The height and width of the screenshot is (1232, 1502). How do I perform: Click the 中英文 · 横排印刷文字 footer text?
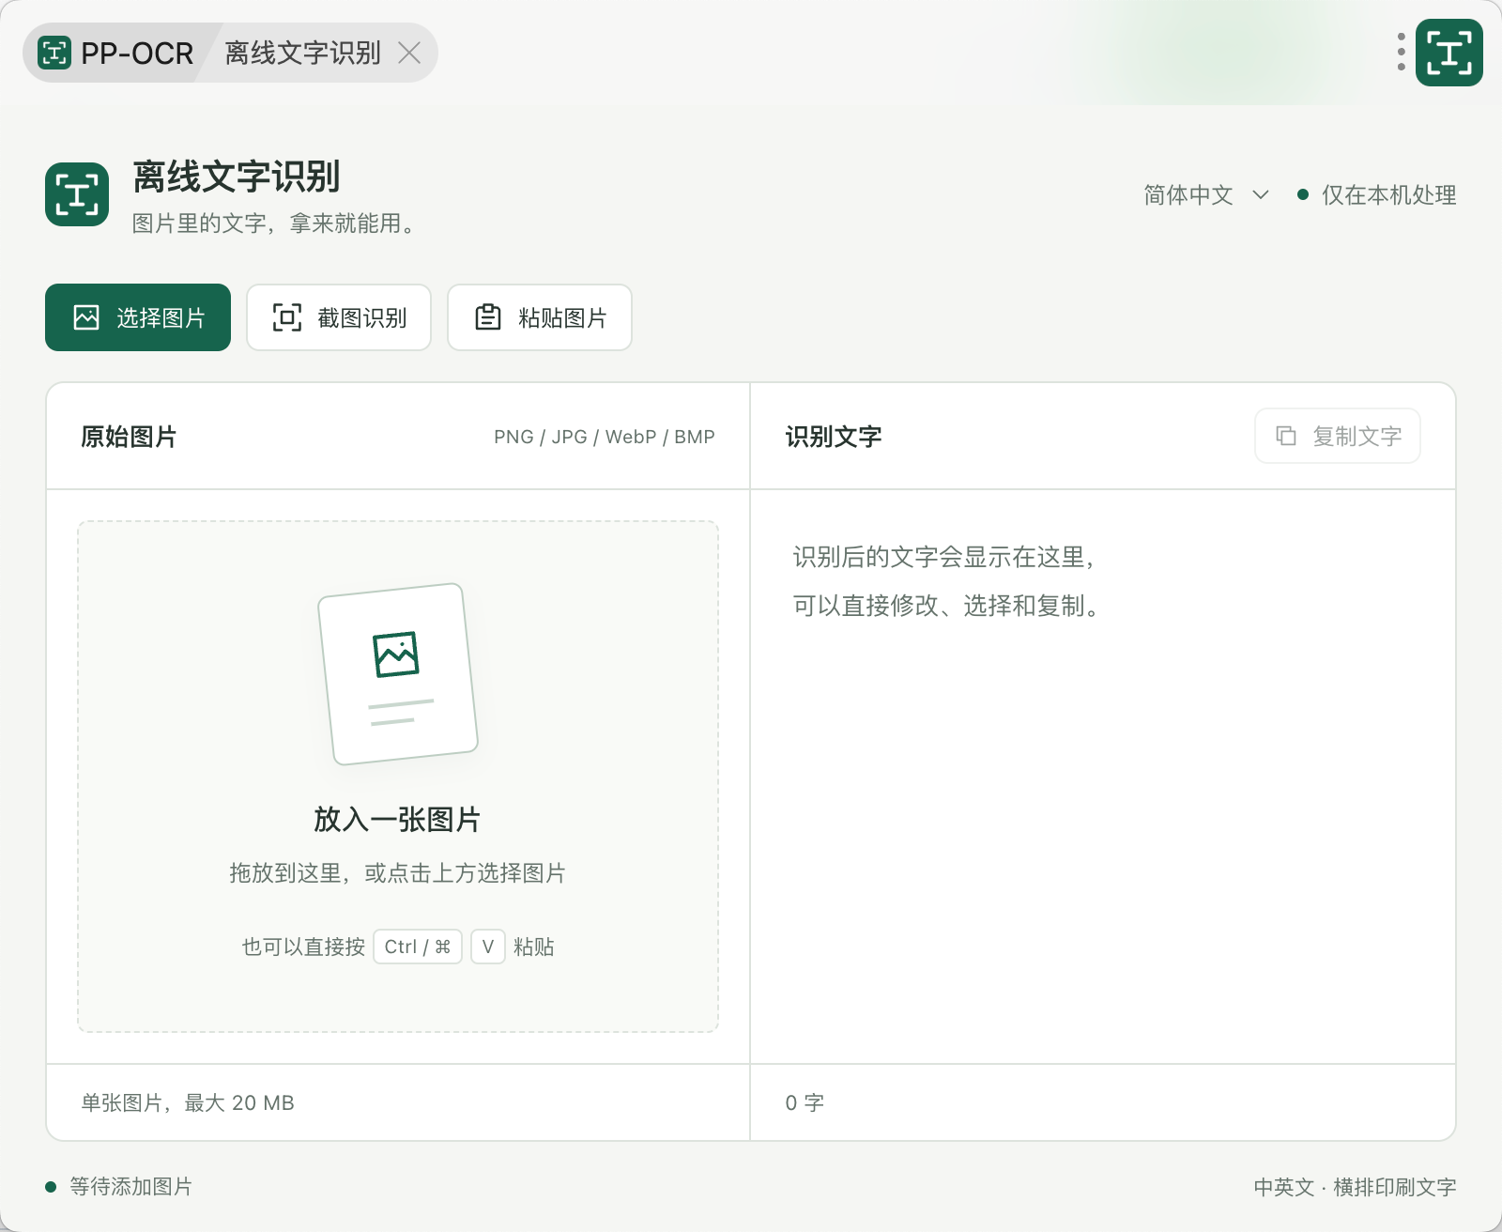pos(1356,1187)
